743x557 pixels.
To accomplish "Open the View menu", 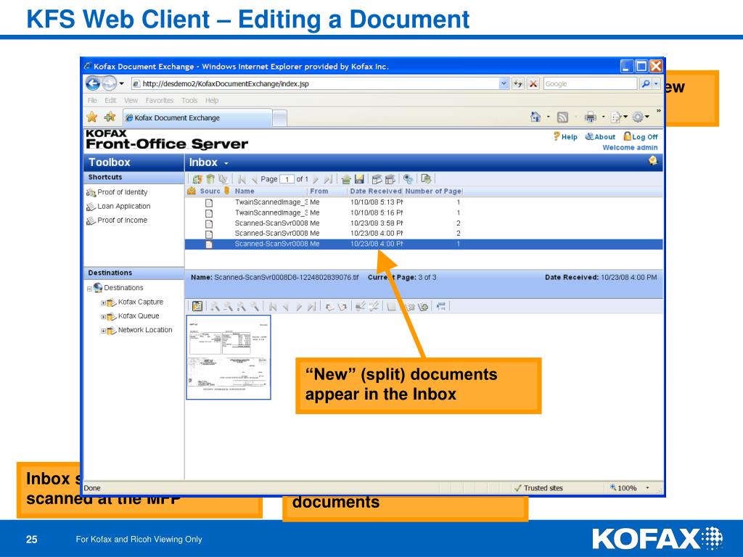I will point(131,100).
